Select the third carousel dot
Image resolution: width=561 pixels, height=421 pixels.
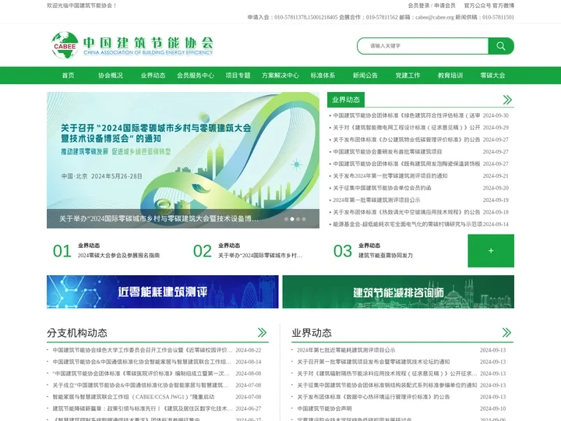(x=298, y=219)
